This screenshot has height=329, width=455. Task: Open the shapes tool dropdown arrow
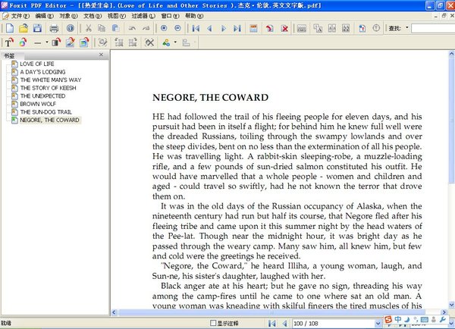tap(175, 42)
